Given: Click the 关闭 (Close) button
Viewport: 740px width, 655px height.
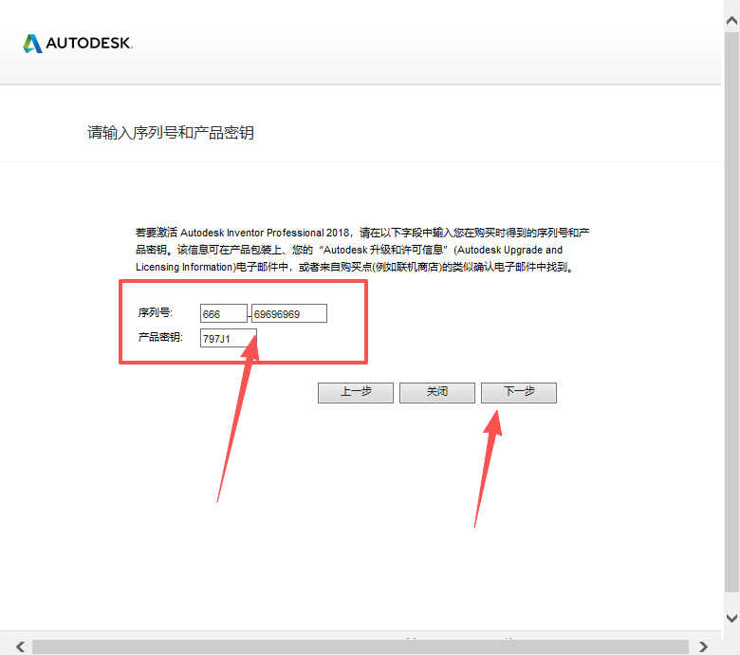Looking at the screenshot, I should tap(437, 392).
